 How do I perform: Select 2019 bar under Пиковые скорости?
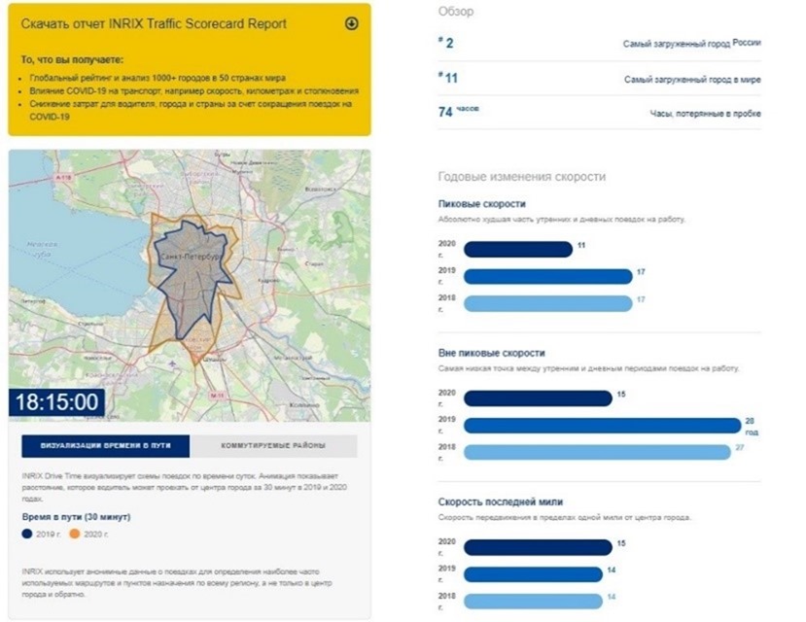point(547,276)
